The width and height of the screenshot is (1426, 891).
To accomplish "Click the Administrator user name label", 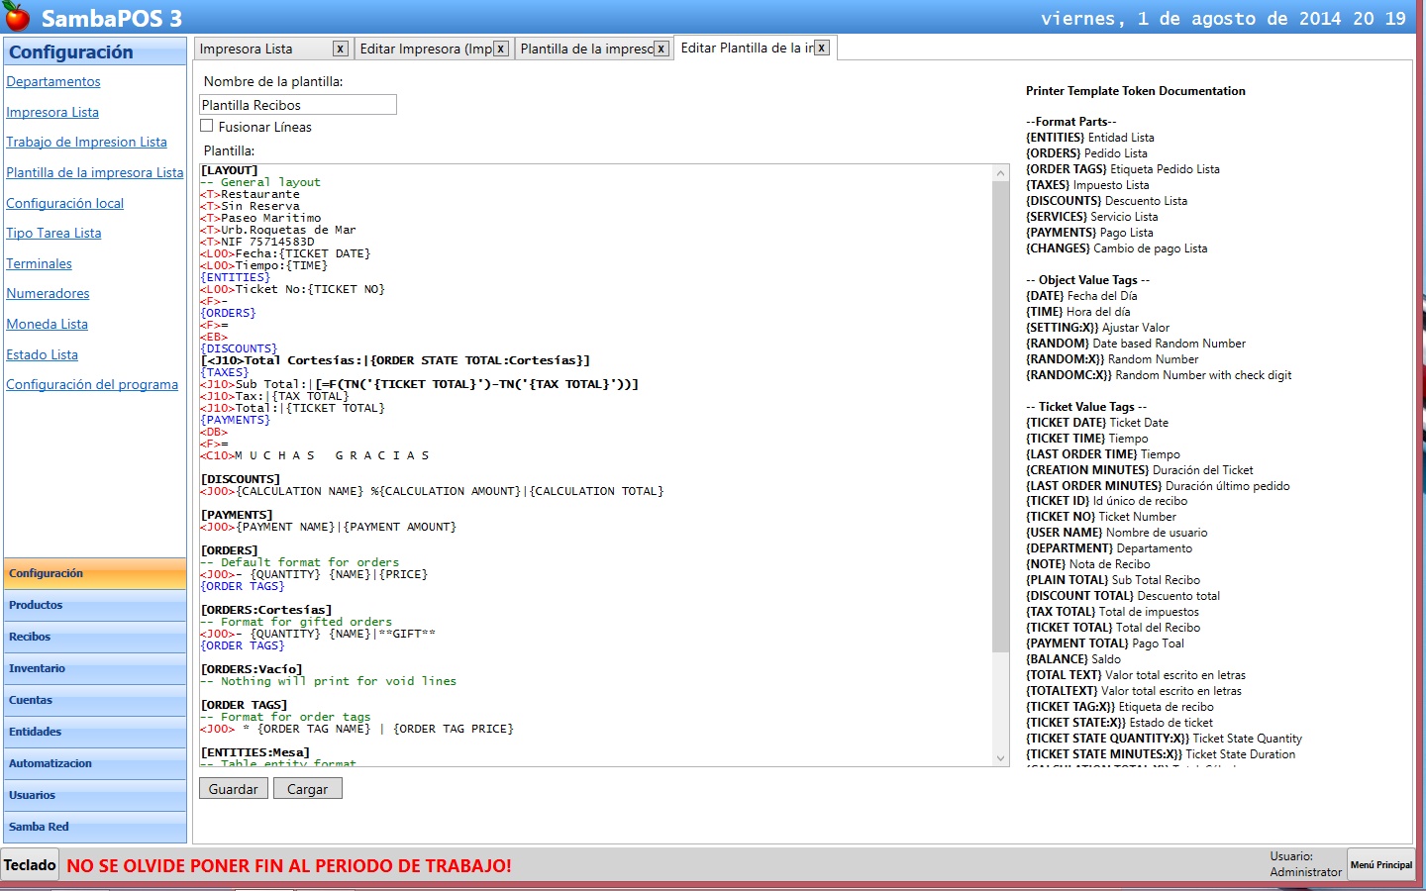I will [1306, 872].
